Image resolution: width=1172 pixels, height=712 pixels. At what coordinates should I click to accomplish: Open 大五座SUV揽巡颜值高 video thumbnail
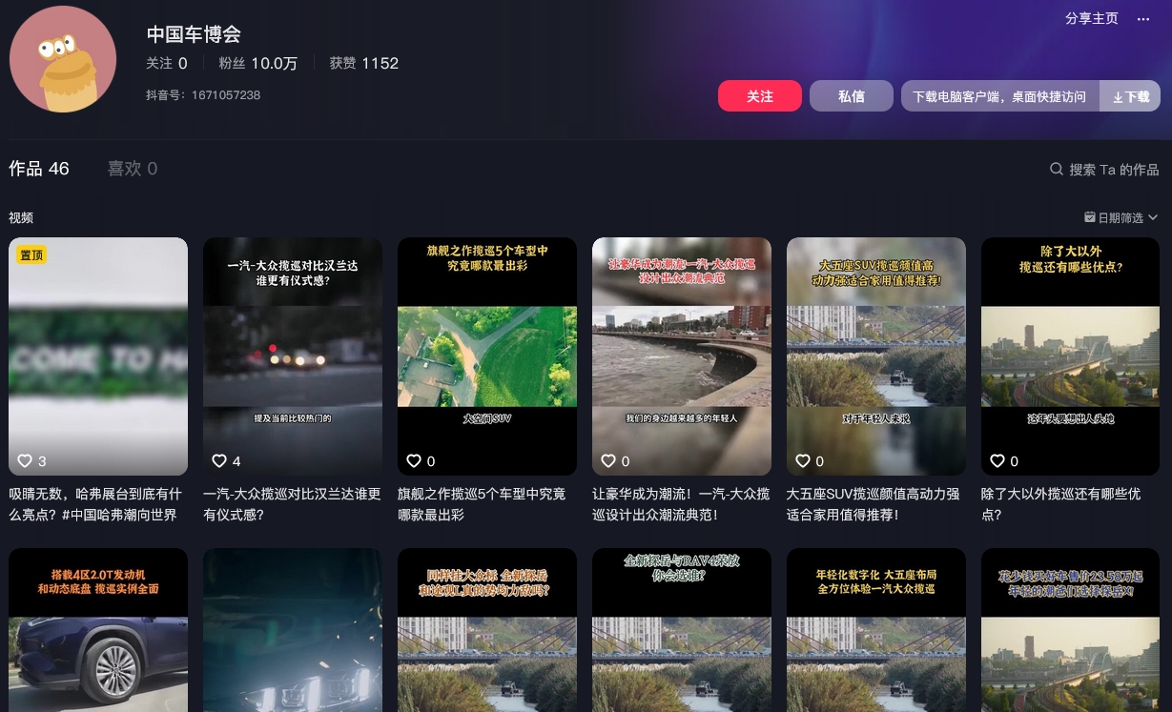(x=876, y=356)
